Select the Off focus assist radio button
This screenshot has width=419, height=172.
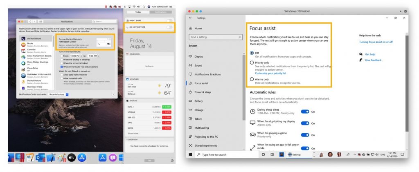click(x=252, y=53)
